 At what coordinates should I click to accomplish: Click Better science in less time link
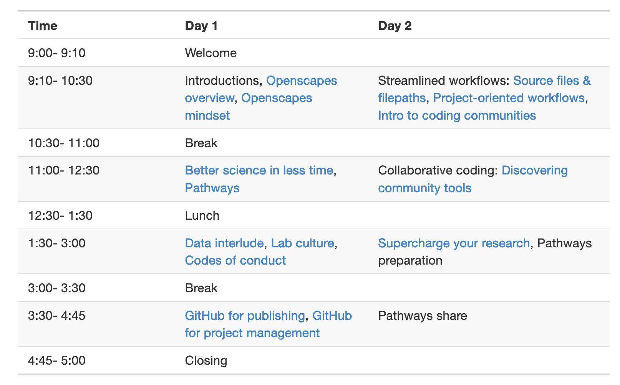click(x=259, y=171)
